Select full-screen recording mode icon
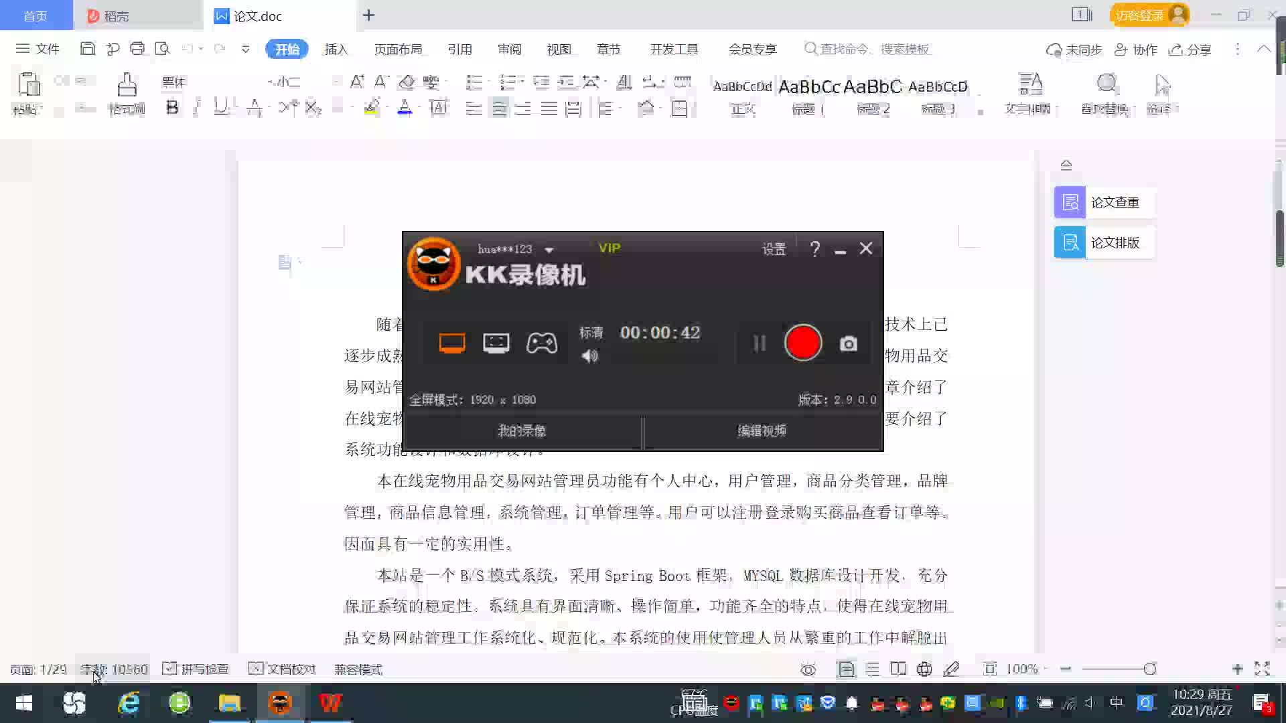The image size is (1286, 723). [452, 343]
